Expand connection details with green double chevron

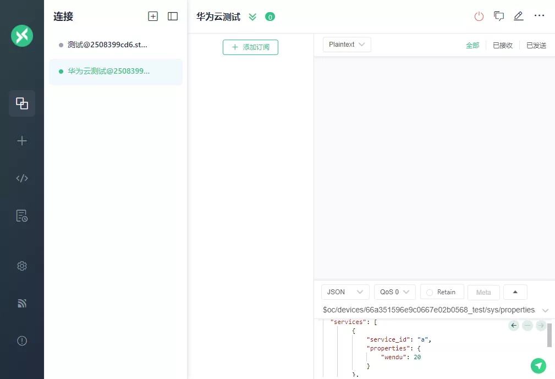pyautogui.click(x=252, y=17)
